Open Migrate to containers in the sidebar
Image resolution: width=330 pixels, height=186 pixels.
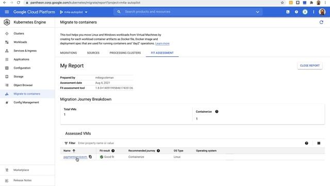(x=27, y=94)
